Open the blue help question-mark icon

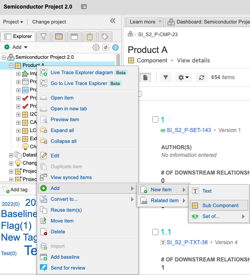[115, 47]
